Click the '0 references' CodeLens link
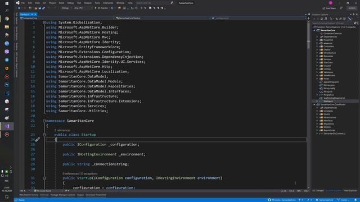The height and width of the screenshot is (202, 360). [x=70, y=173]
